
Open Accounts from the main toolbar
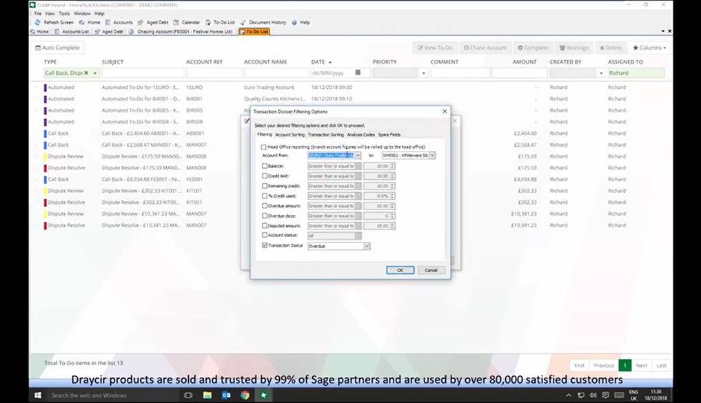[119, 22]
